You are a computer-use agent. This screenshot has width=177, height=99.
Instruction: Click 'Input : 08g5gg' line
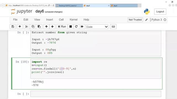(44, 50)
